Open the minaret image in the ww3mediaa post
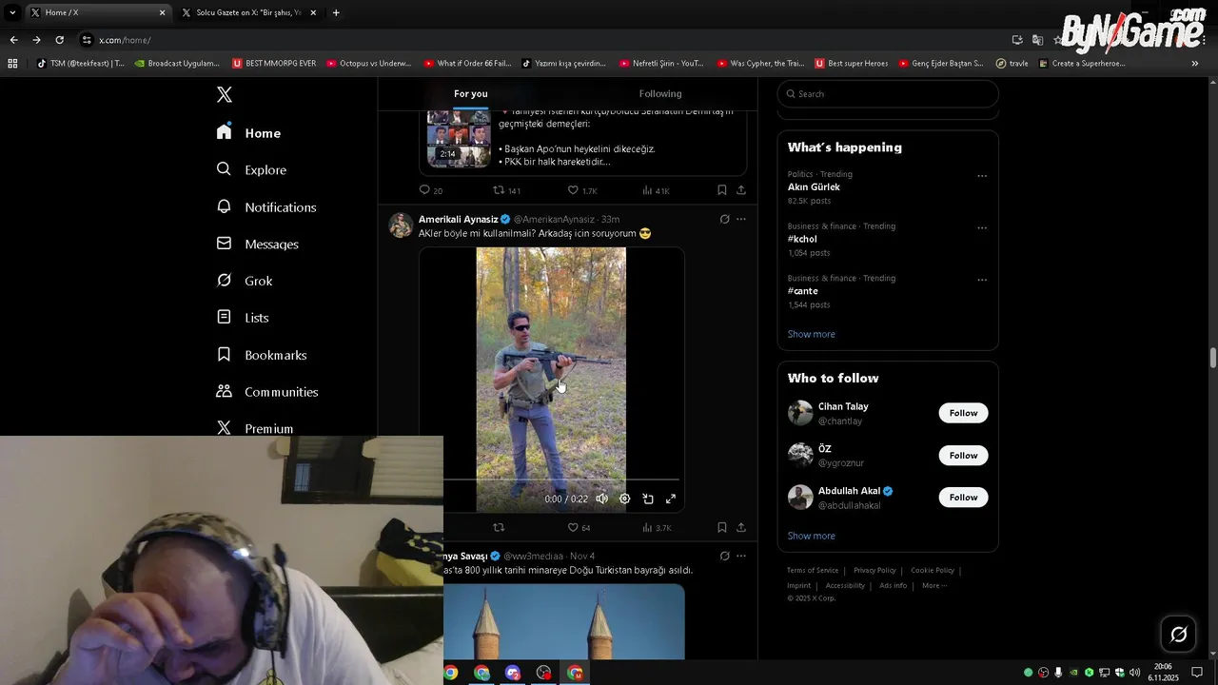Screen dimensions: 1218x685 563,621
